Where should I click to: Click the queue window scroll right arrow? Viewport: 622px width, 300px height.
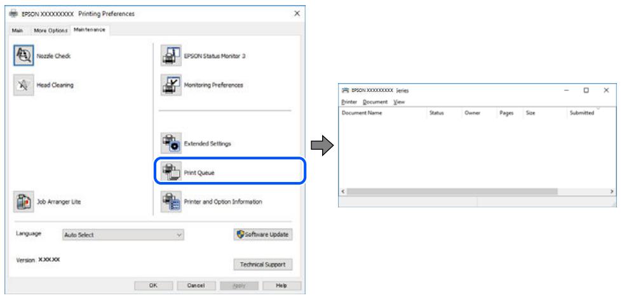612,191
